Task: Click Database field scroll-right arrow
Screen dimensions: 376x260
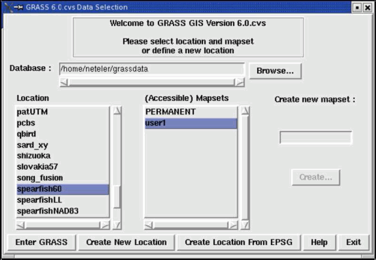Action: tap(239, 83)
